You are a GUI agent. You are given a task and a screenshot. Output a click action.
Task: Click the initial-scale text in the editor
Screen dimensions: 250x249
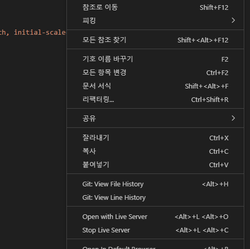tap(40, 33)
